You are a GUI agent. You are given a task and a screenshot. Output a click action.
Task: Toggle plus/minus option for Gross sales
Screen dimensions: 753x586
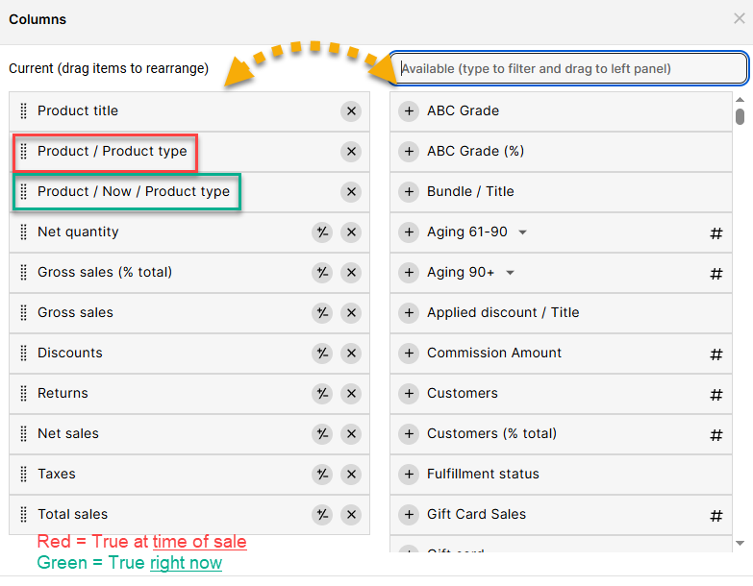tap(322, 313)
